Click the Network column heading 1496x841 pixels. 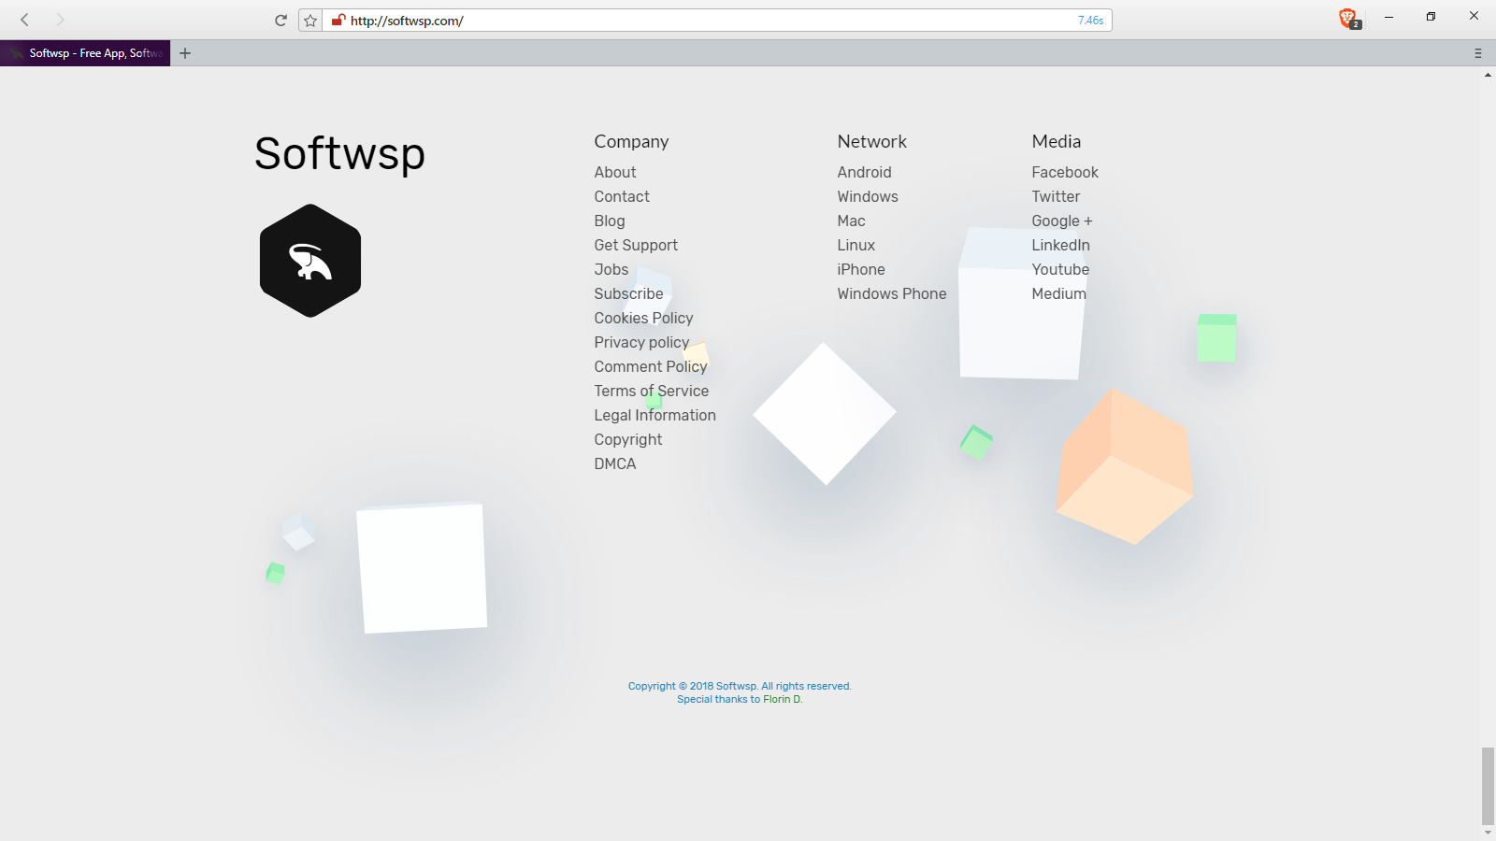872,141
